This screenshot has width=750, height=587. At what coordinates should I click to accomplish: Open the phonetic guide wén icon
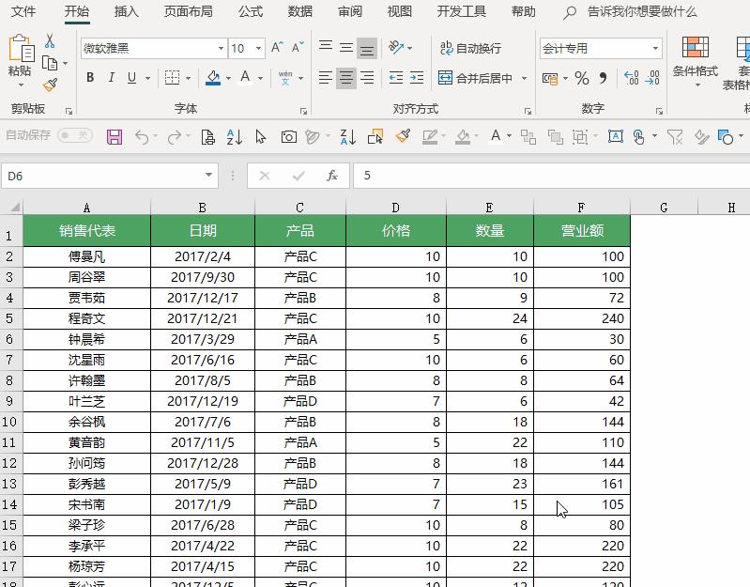tap(285, 78)
